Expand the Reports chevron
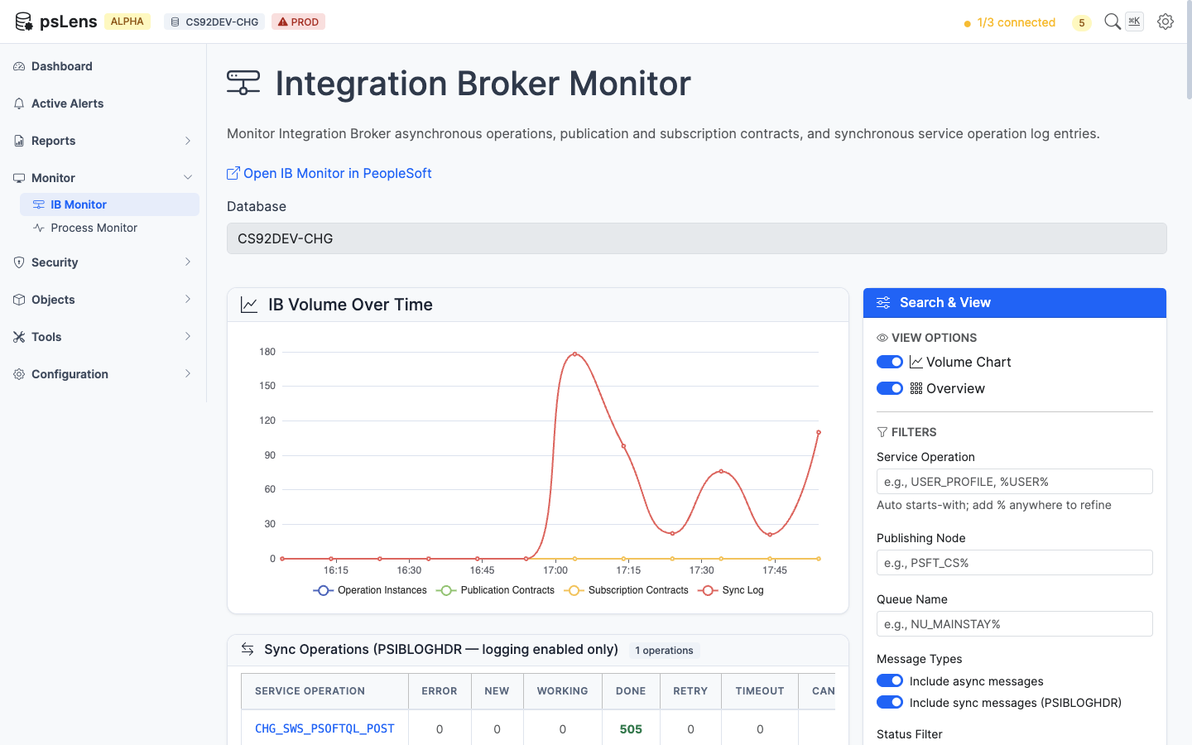 [x=188, y=141]
